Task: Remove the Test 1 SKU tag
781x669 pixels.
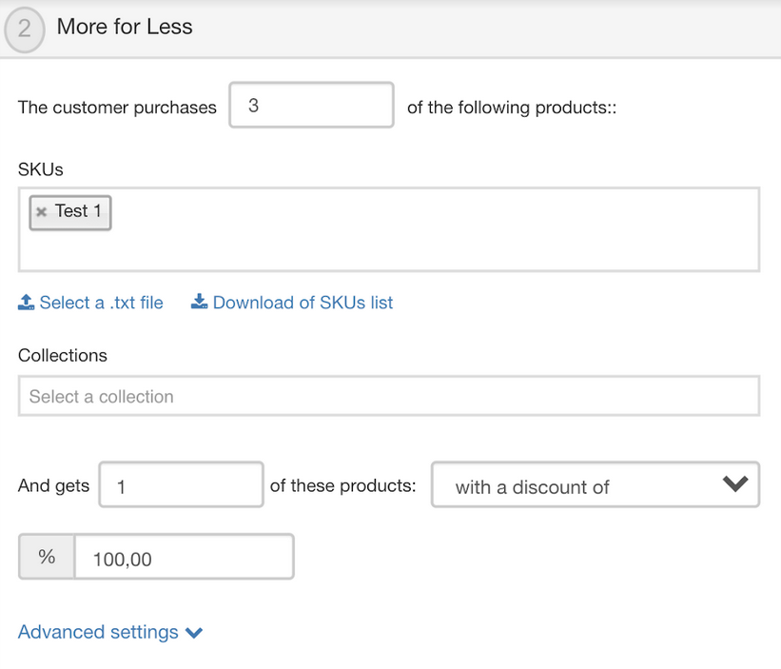Action: click(41, 212)
